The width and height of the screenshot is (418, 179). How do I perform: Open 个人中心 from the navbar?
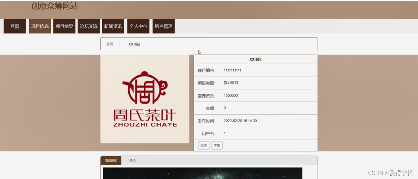[x=138, y=26]
